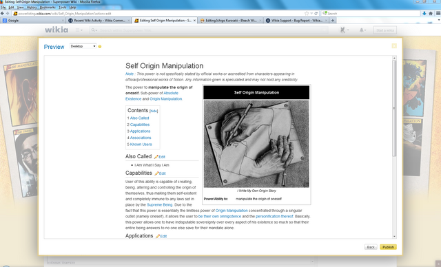
Task: Open the View menu
Action: point(20,8)
